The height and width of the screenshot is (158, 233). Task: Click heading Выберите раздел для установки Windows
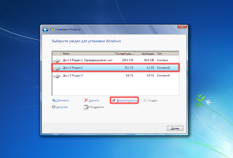click(x=86, y=41)
